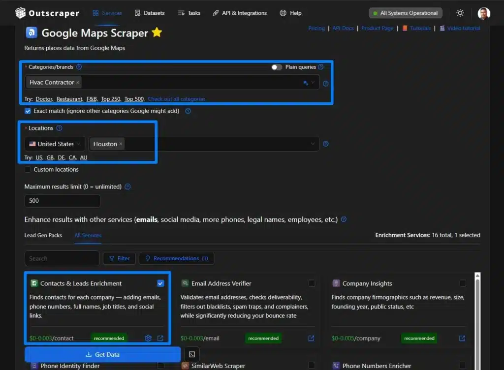
Task: Enable the Email Address Verifier checkbox
Action: 312,283
